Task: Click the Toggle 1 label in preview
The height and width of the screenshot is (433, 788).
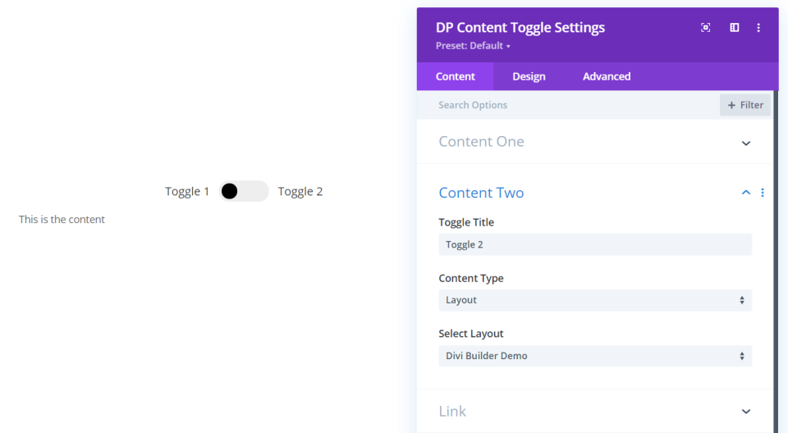Action: (x=187, y=191)
